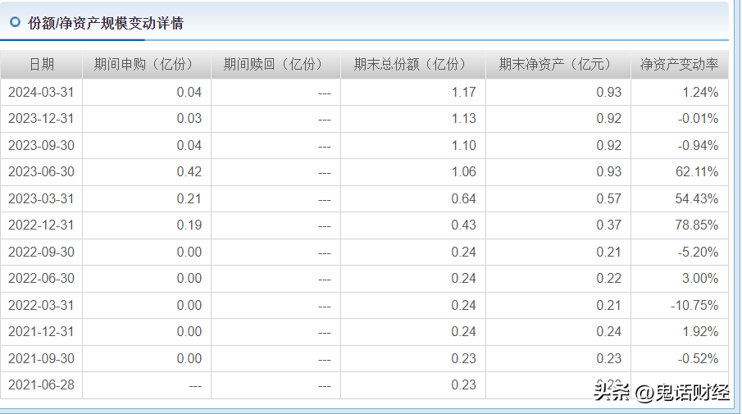
Task: Select the 2023-12-31 date cell
Action: pyautogui.click(x=41, y=119)
